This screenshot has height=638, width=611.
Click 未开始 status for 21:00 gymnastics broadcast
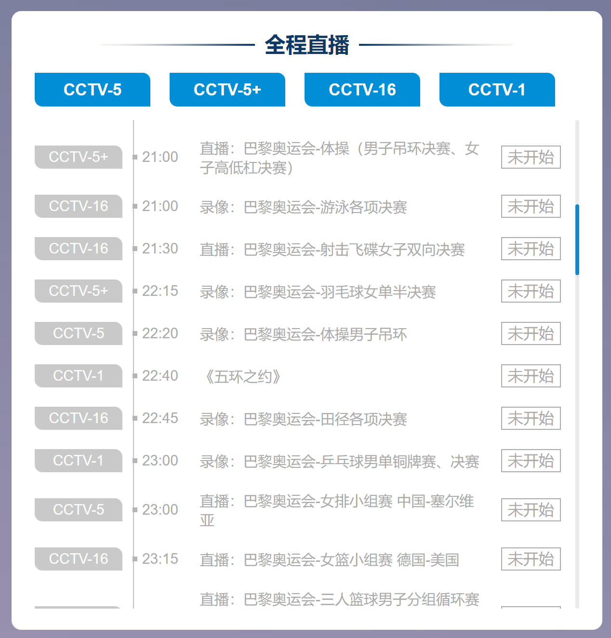click(x=531, y=157)
